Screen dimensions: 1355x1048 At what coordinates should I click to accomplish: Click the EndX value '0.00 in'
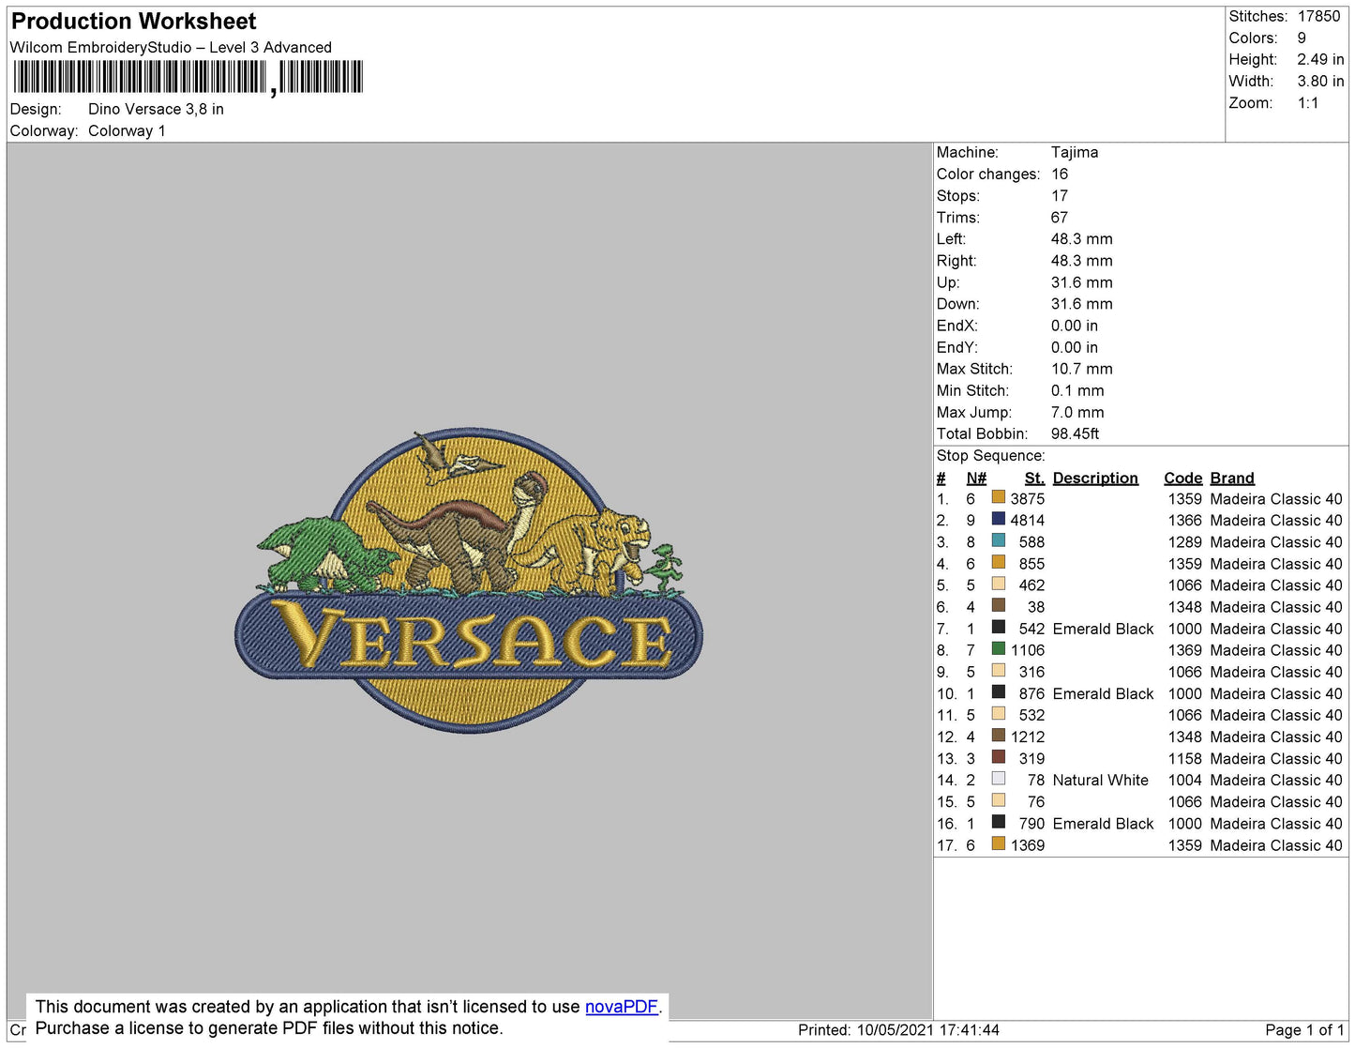[x=1075, y=326]
